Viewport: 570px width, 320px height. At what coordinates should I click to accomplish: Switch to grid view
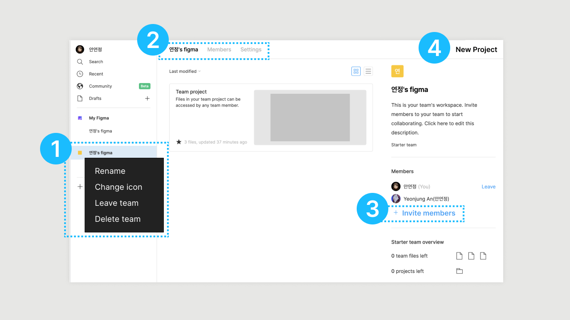pyautogui.click(x=356, y=71)
